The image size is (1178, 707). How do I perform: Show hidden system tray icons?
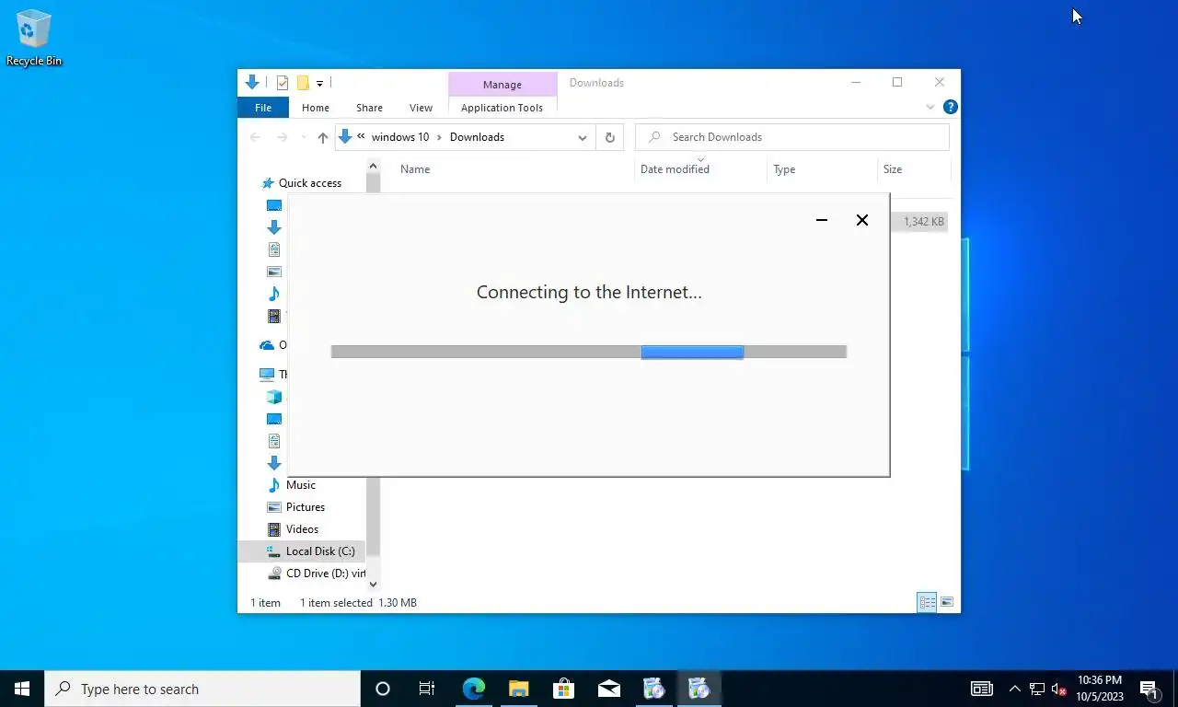[x=1014, y=689]
